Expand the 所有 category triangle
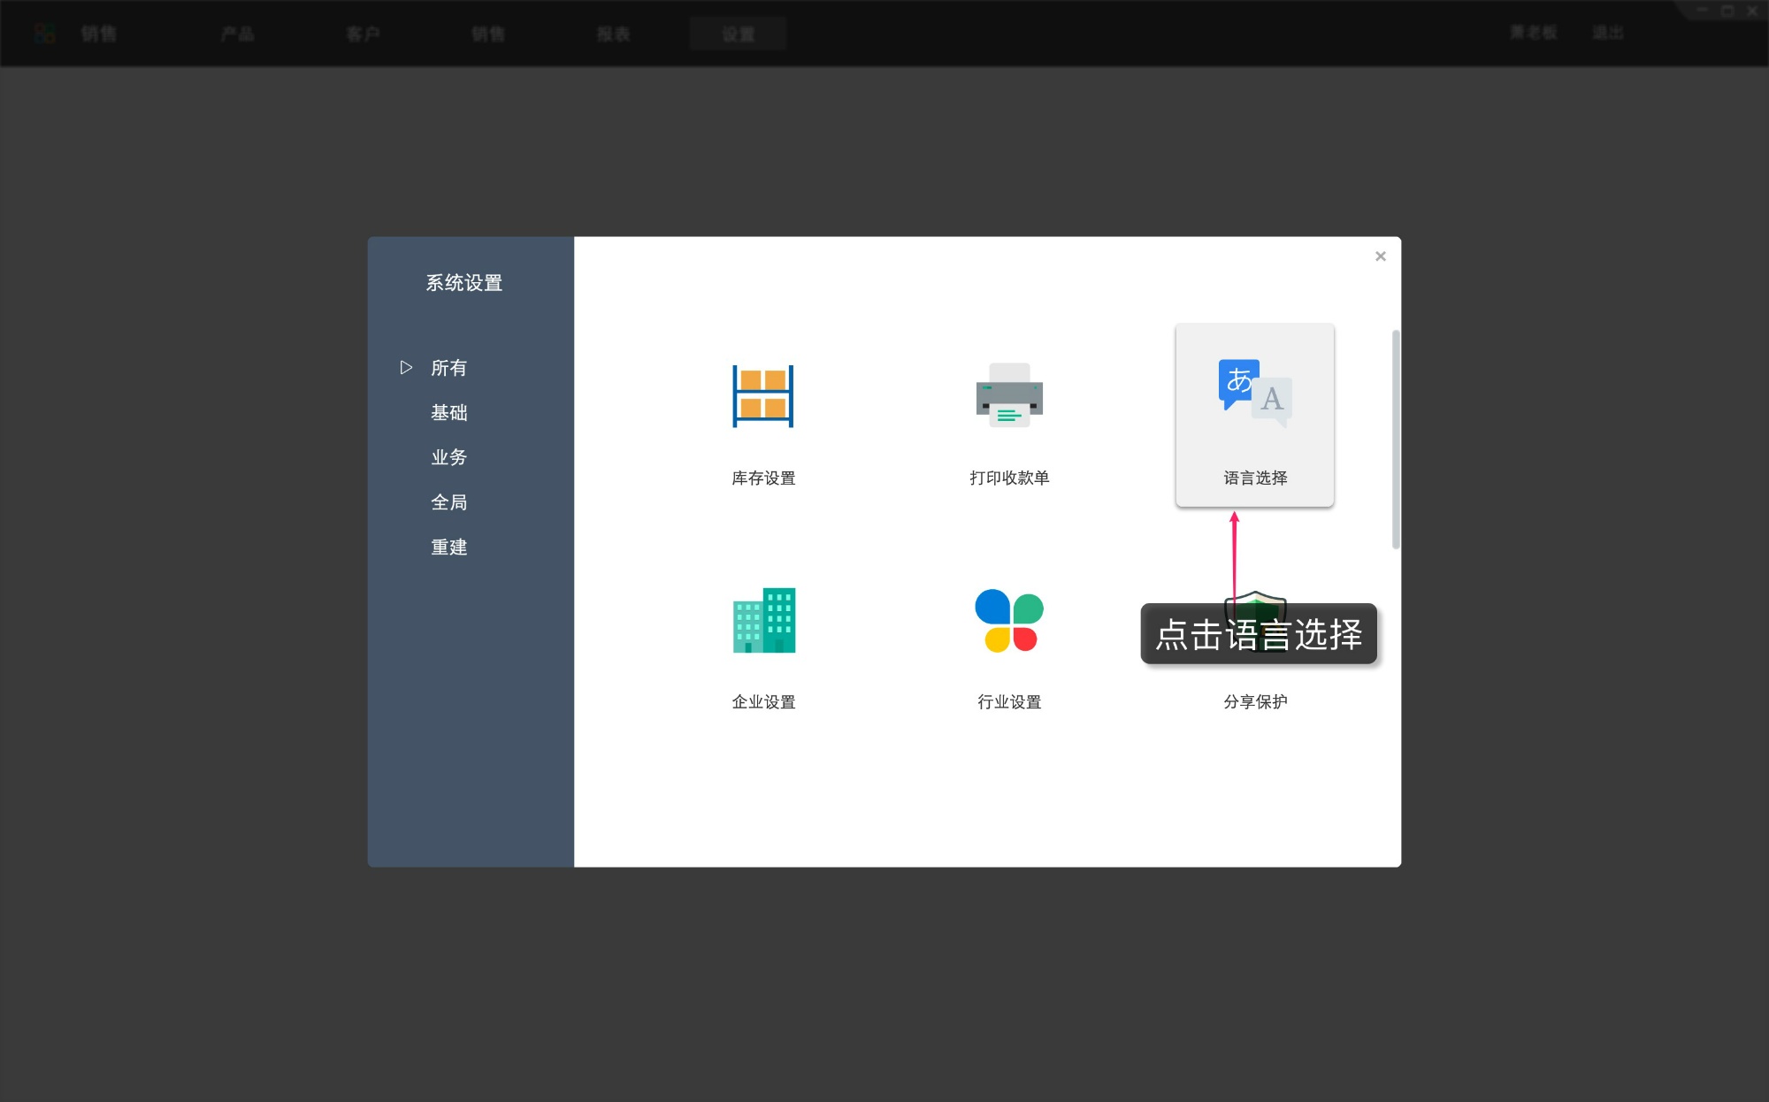 (x=406, y=367)
